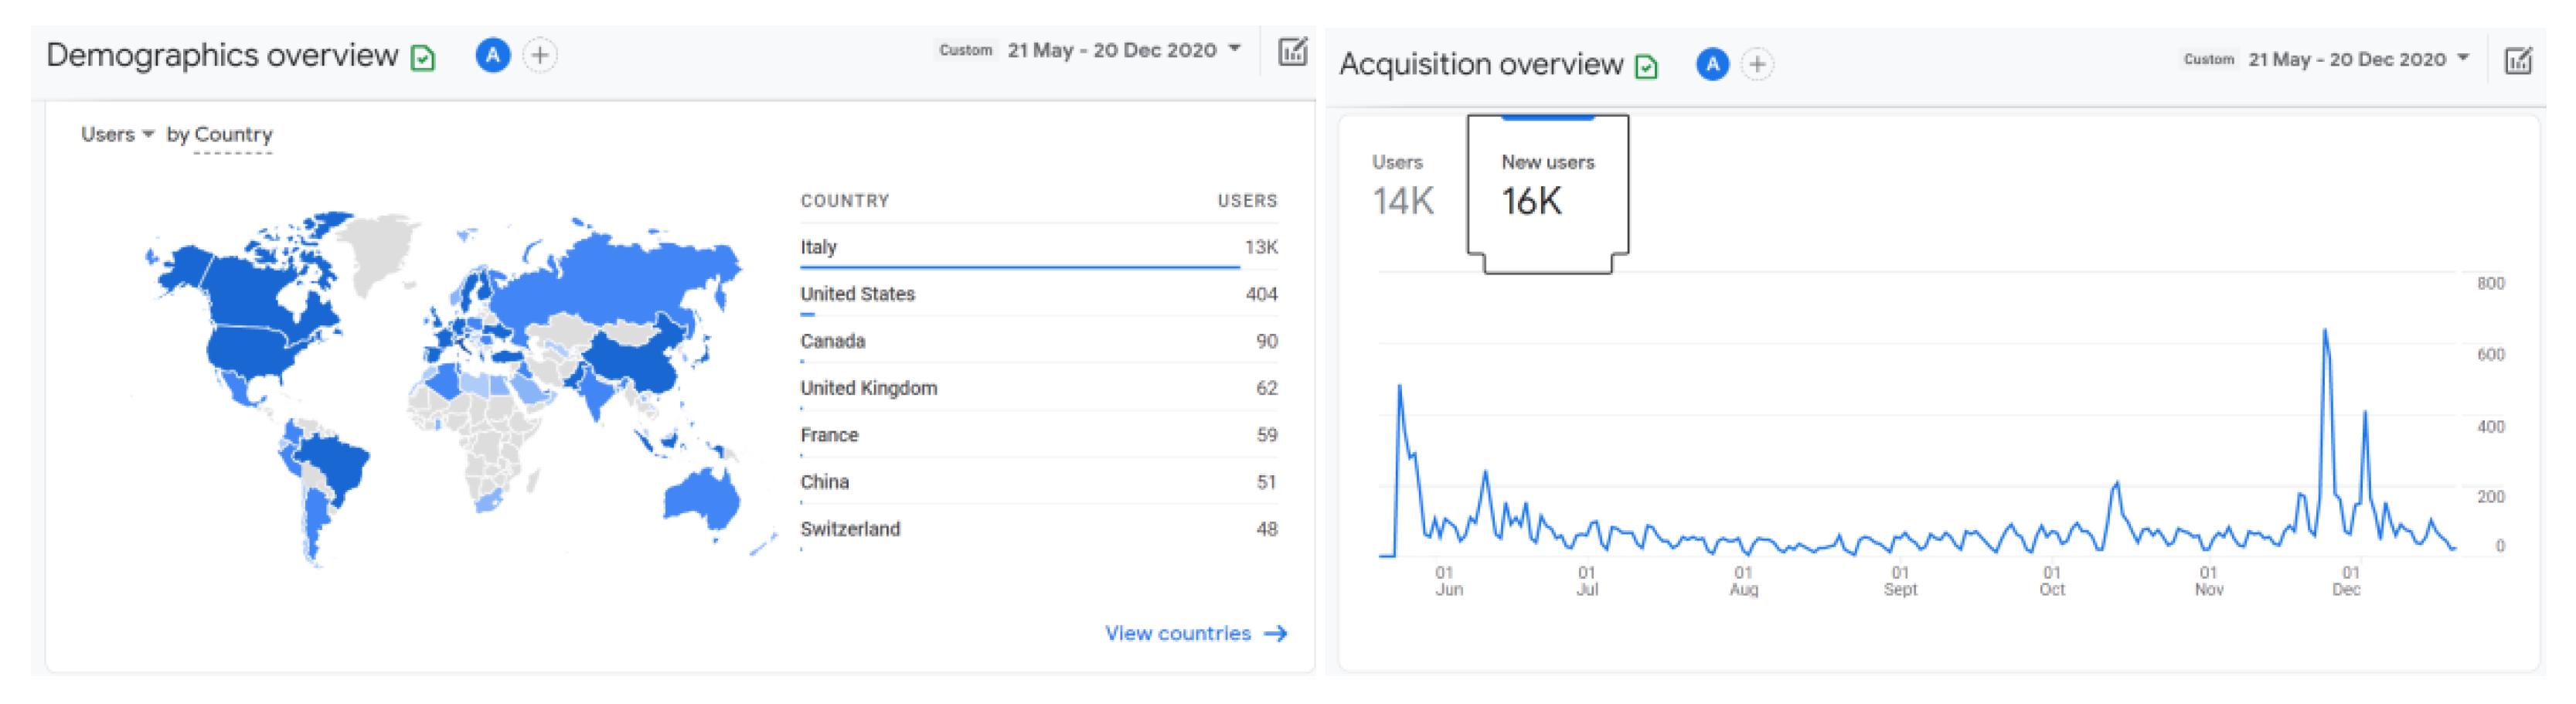Click the Acquisition overview report status icon
This screenshot has height=704, width=2576.
(x=1646, y=67)
